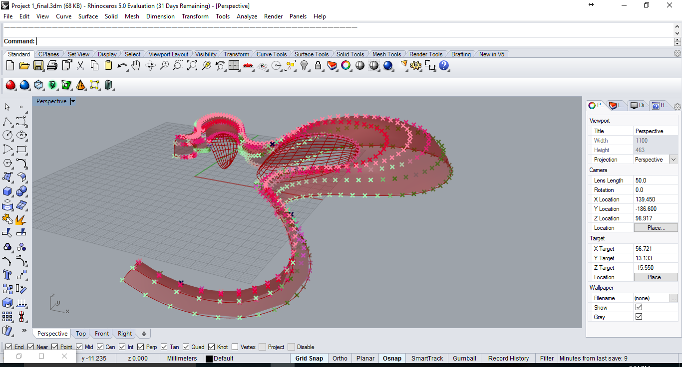Click Place button for Camera Location
682x367 pixels.
(656, 228)
